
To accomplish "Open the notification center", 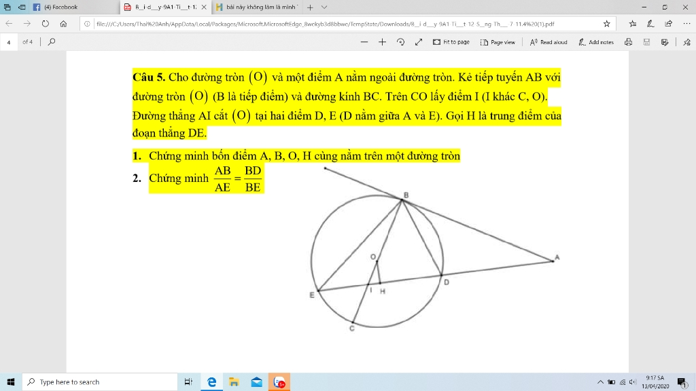I will 682,381.
